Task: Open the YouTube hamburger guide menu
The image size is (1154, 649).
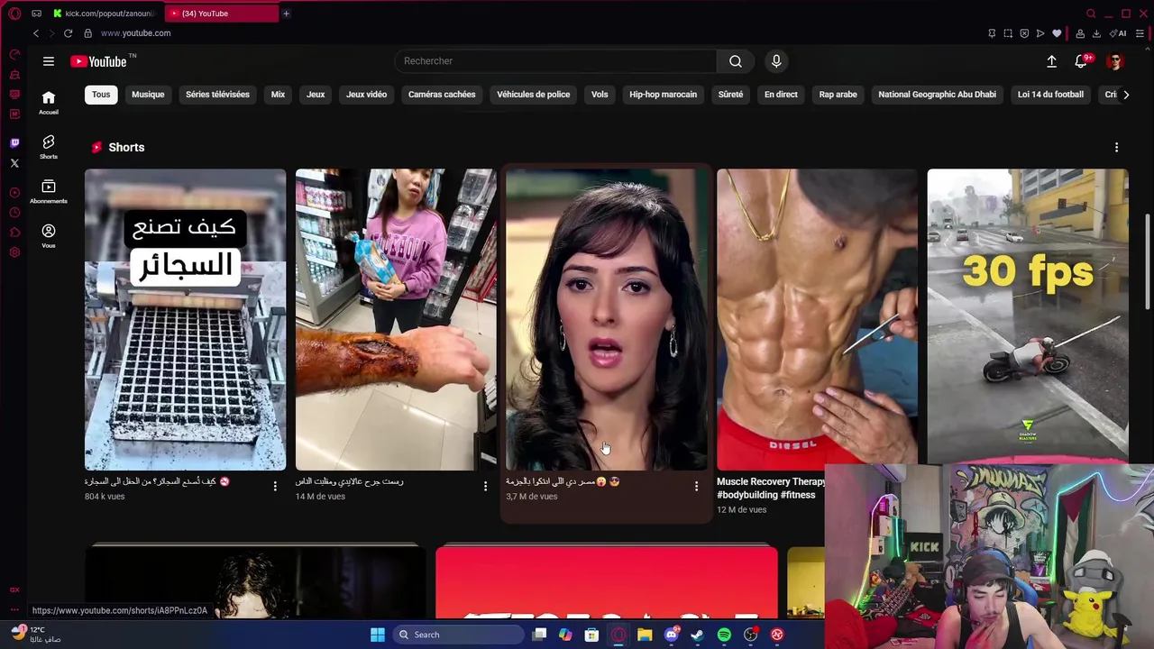Action: tap(49, 61)
